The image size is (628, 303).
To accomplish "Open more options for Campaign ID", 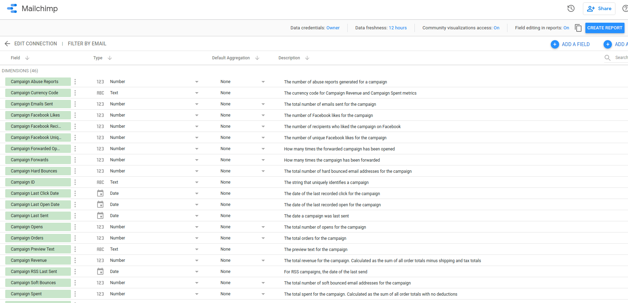I will click(75, 182).
